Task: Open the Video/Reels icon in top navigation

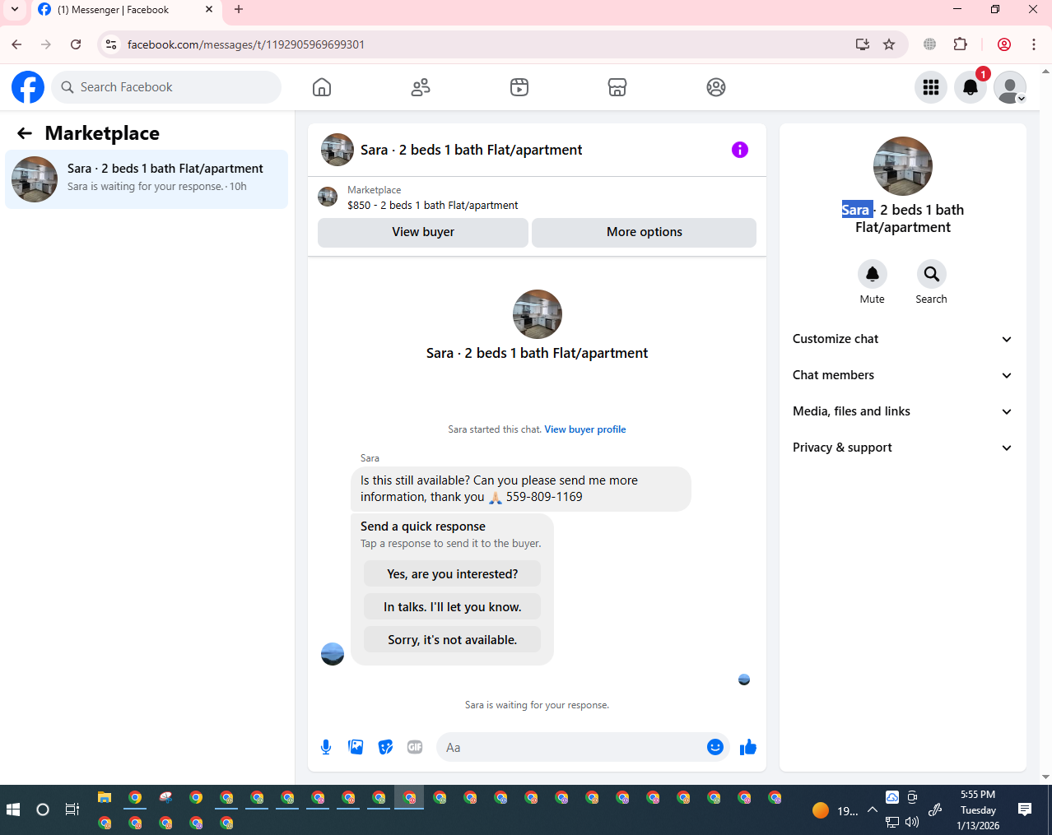Action: (x=519, y=87)
